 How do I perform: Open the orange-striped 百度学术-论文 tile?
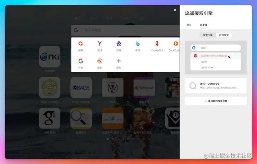(112, 118)
